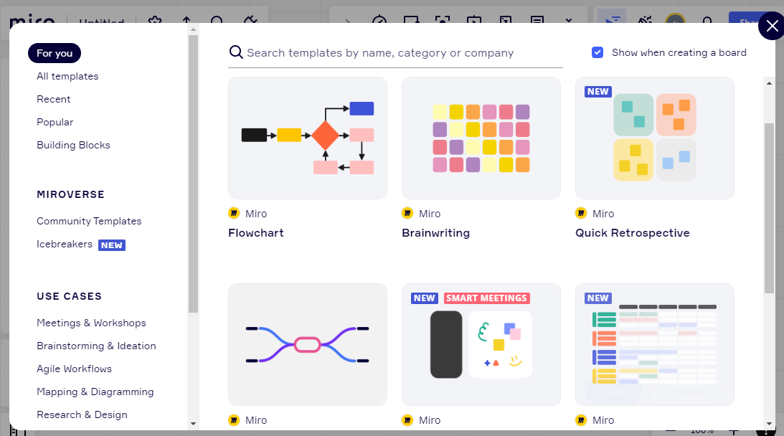Click scroll down arrow in sidebar scrollbar
This screenshot has height=436, width=784.
point(194,424)
